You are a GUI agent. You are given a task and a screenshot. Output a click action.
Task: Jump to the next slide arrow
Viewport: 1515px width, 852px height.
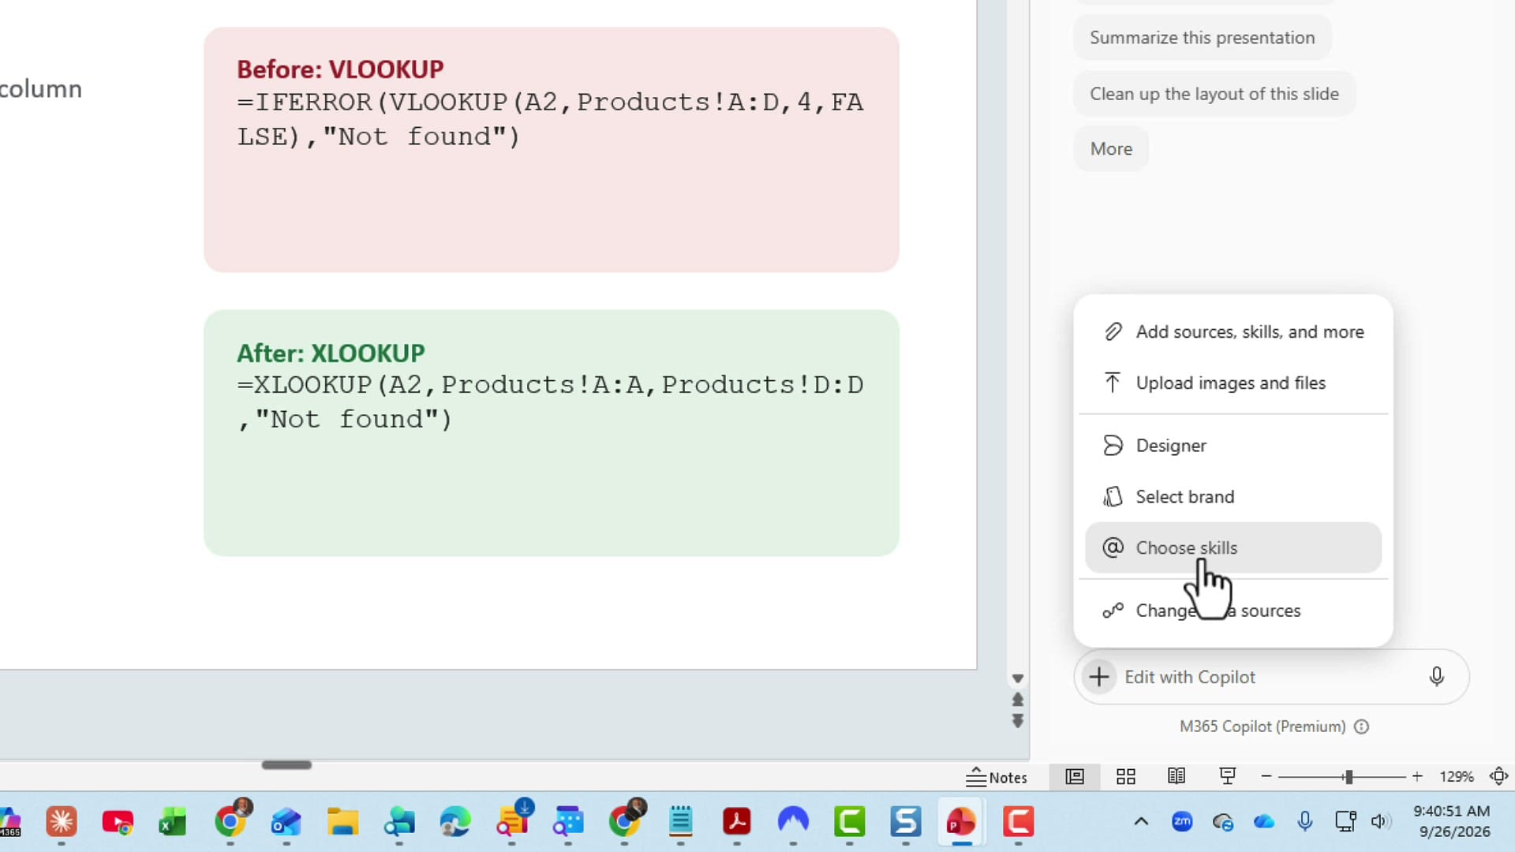click(1018, 721)
